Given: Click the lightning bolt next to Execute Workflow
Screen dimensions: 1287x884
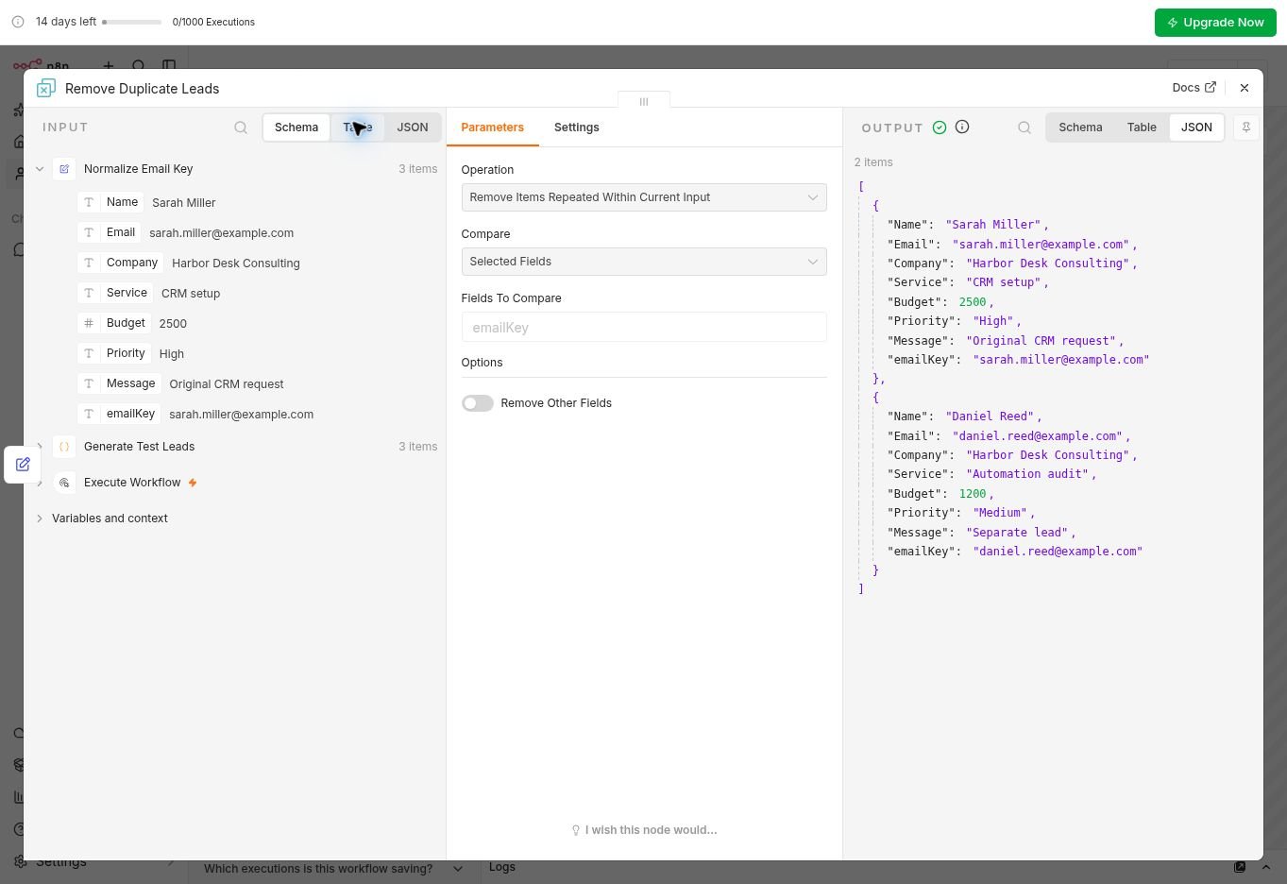Looking at the screenshot, I should click(x=193, y=483).
